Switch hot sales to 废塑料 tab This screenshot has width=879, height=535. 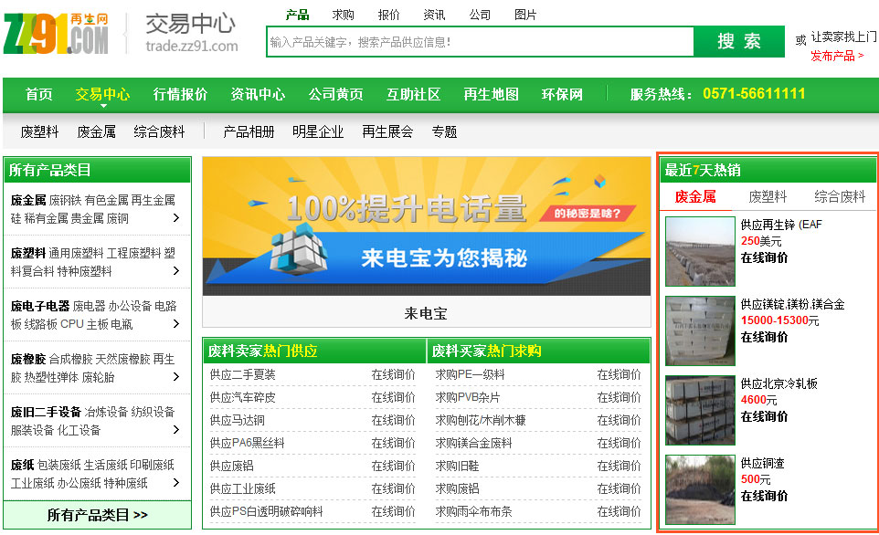(x=768, y=196)
